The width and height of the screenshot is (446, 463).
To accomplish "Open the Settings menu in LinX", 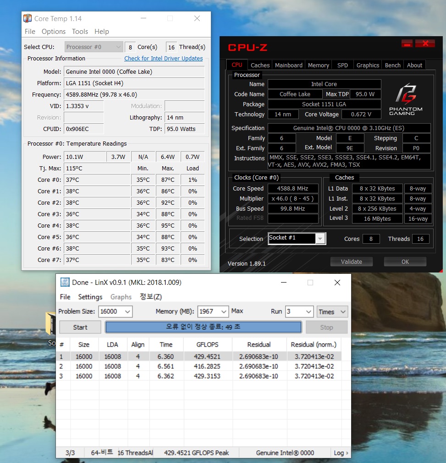I will (x=90, y=297).
